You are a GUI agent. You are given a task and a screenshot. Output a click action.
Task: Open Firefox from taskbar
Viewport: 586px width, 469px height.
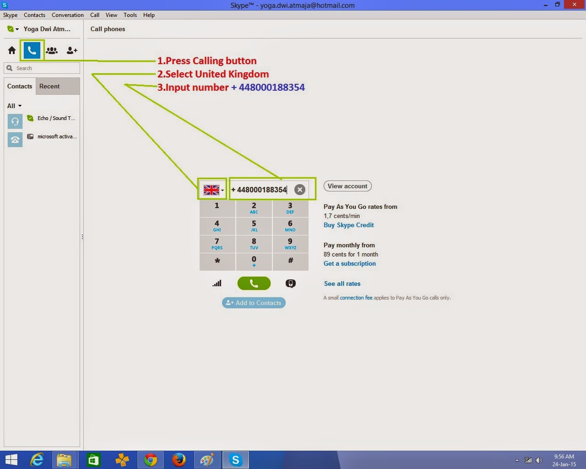179,460
